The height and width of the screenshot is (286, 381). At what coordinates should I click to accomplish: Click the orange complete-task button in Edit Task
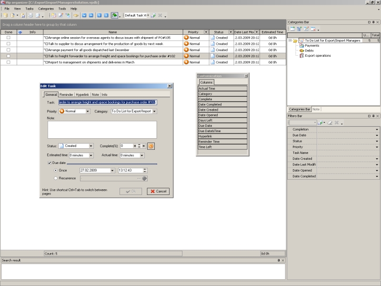point(151,146)
